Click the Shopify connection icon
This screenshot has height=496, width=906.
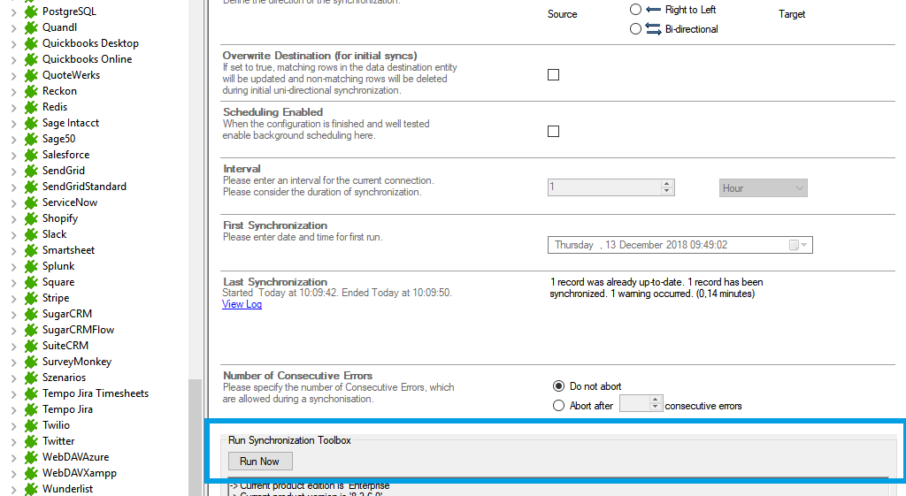pyautogui.click(x=31, y=218)
